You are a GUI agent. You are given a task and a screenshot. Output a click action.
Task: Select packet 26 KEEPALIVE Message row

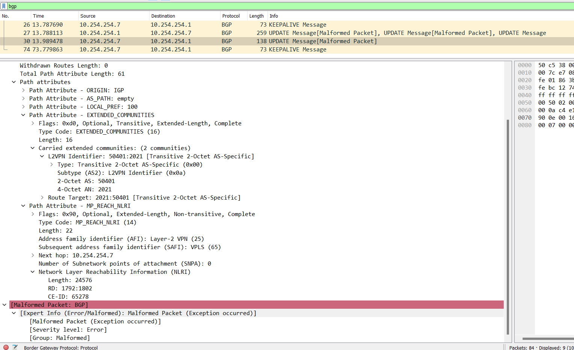coord(287,25)
